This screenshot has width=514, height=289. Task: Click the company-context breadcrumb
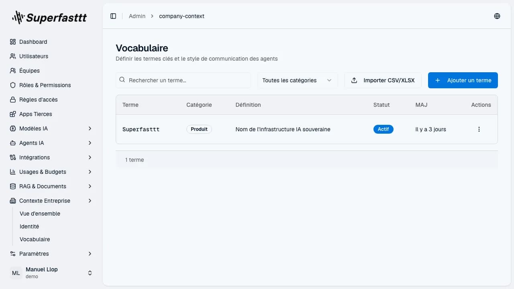[182, 16]
